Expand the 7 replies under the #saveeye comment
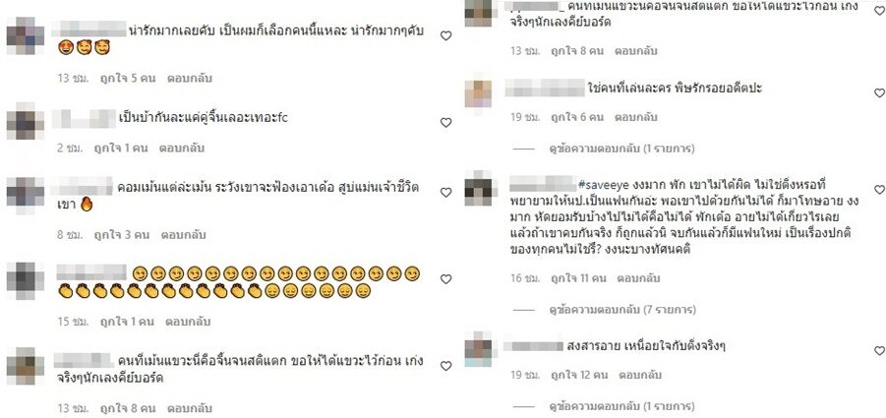This screenshot has width=886, height=418. (x=622, y=310)
